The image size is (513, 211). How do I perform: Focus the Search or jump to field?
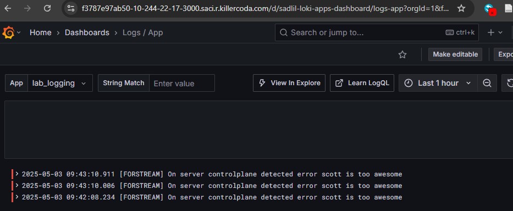tap(377, 32)
